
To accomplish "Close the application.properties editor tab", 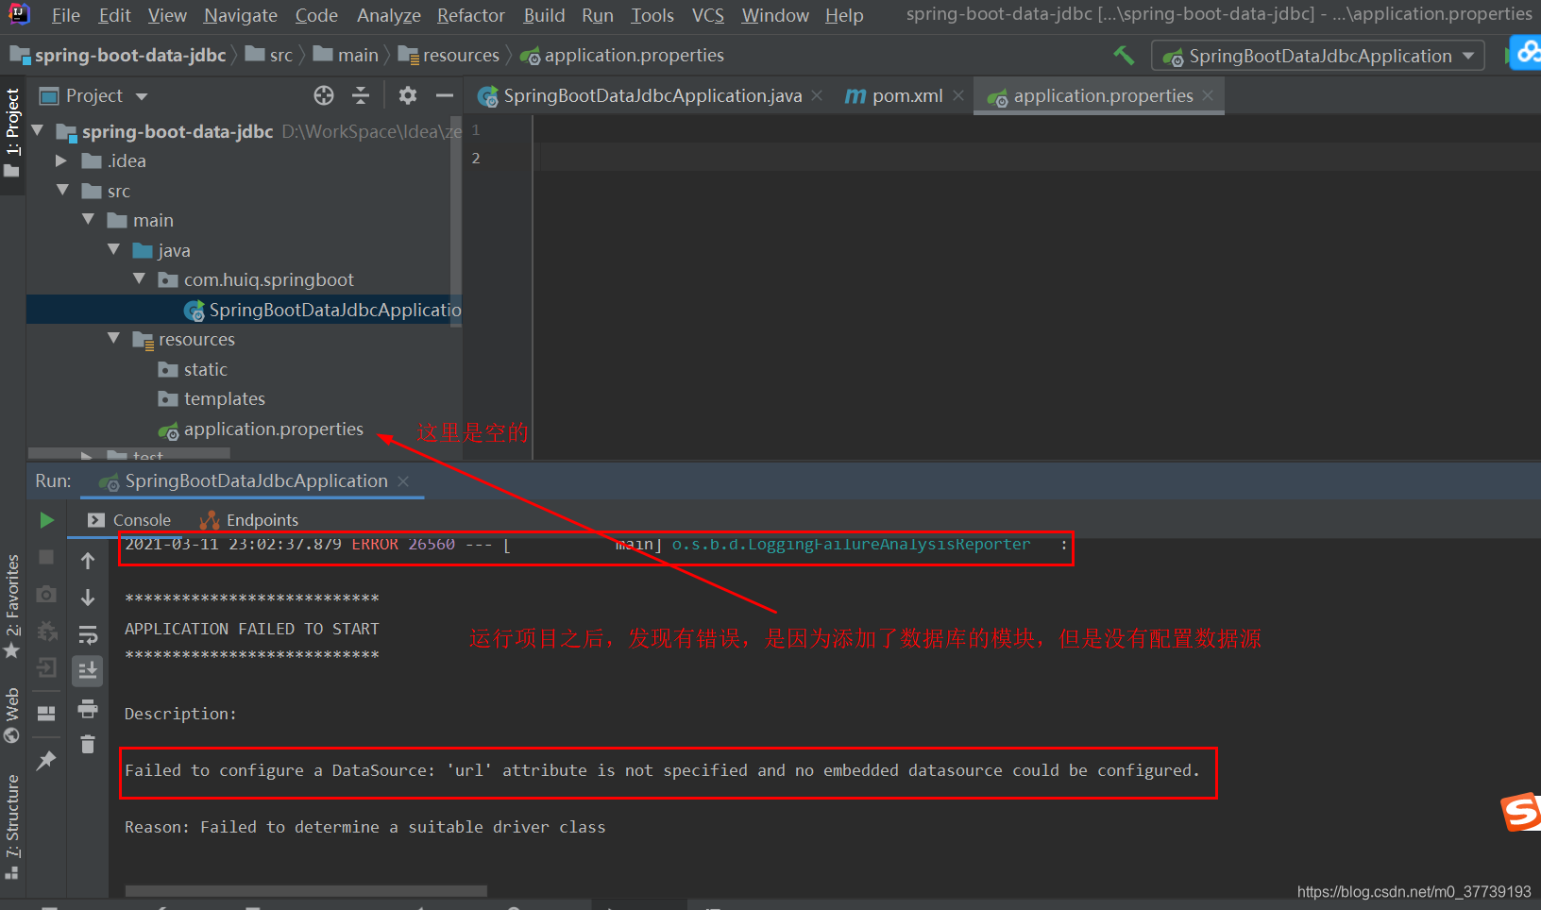I will click(x=1208, y=95).
